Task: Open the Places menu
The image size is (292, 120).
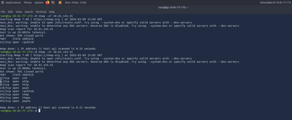Action: tap(28, 2)
